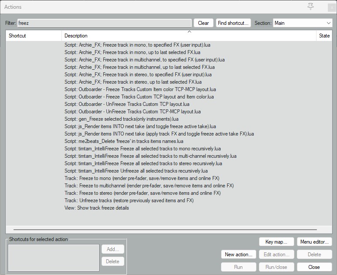Image resolution: width=337 pixels, height=275 pixels.
Task: Click the Run button
Action: pos(238,267)
